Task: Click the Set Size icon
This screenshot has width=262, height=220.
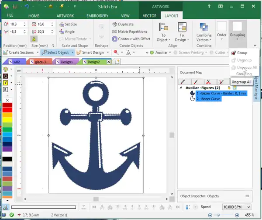Action: point(61,24)
